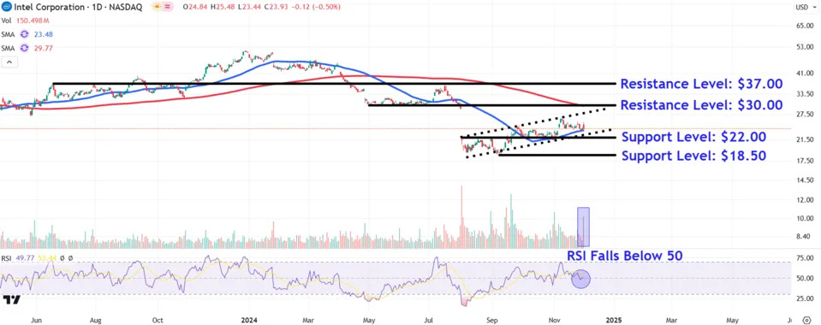Viewport: 821px width, 325px height.
Task: Click the 27.50 price axis label
Action: coord(804,114)
